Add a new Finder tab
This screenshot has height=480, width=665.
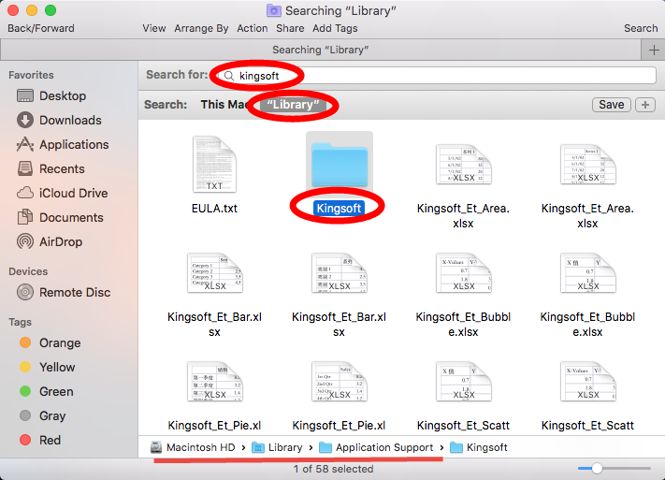pyautogui.click(x=654, y=51)
